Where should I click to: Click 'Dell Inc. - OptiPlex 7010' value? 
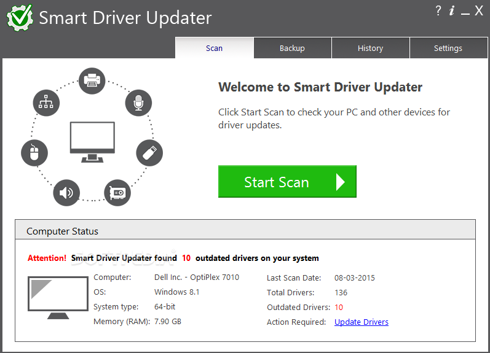pos(197,277)
